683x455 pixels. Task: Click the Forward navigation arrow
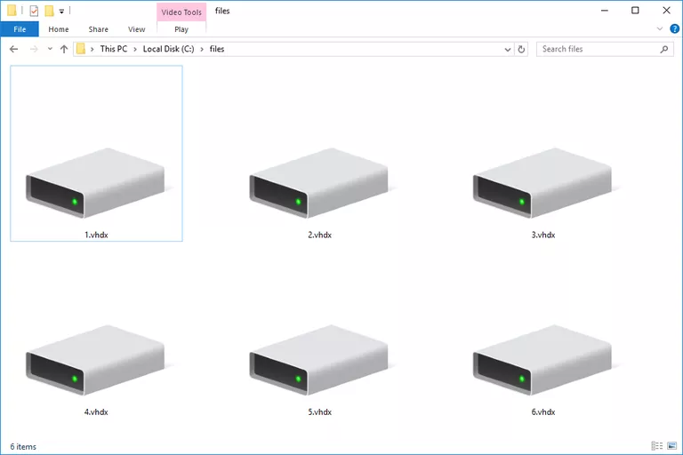34,49
